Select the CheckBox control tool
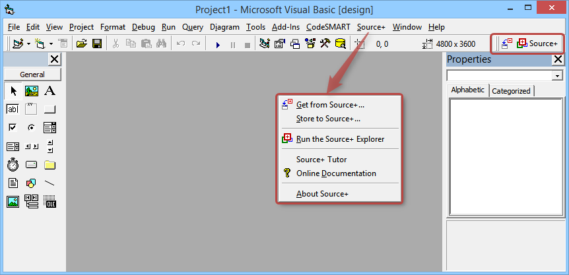This screenshot has height=275, width=569. tap(13, 127)
